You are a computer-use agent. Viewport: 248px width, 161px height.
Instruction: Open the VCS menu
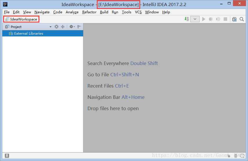coord(138,12)
